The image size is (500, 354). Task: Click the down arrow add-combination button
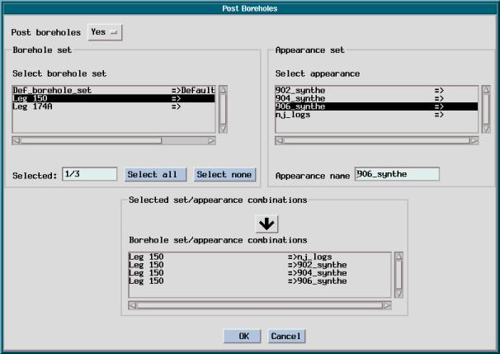267,224
